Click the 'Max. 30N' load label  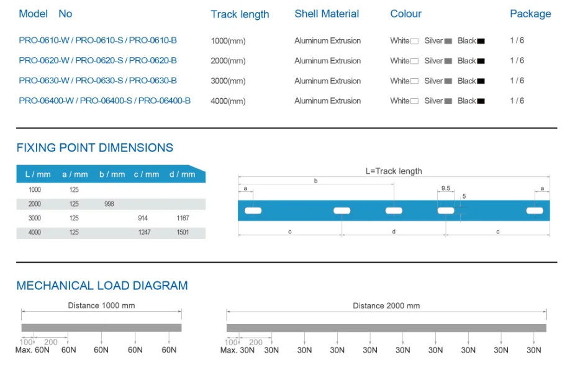pos(237,351)
